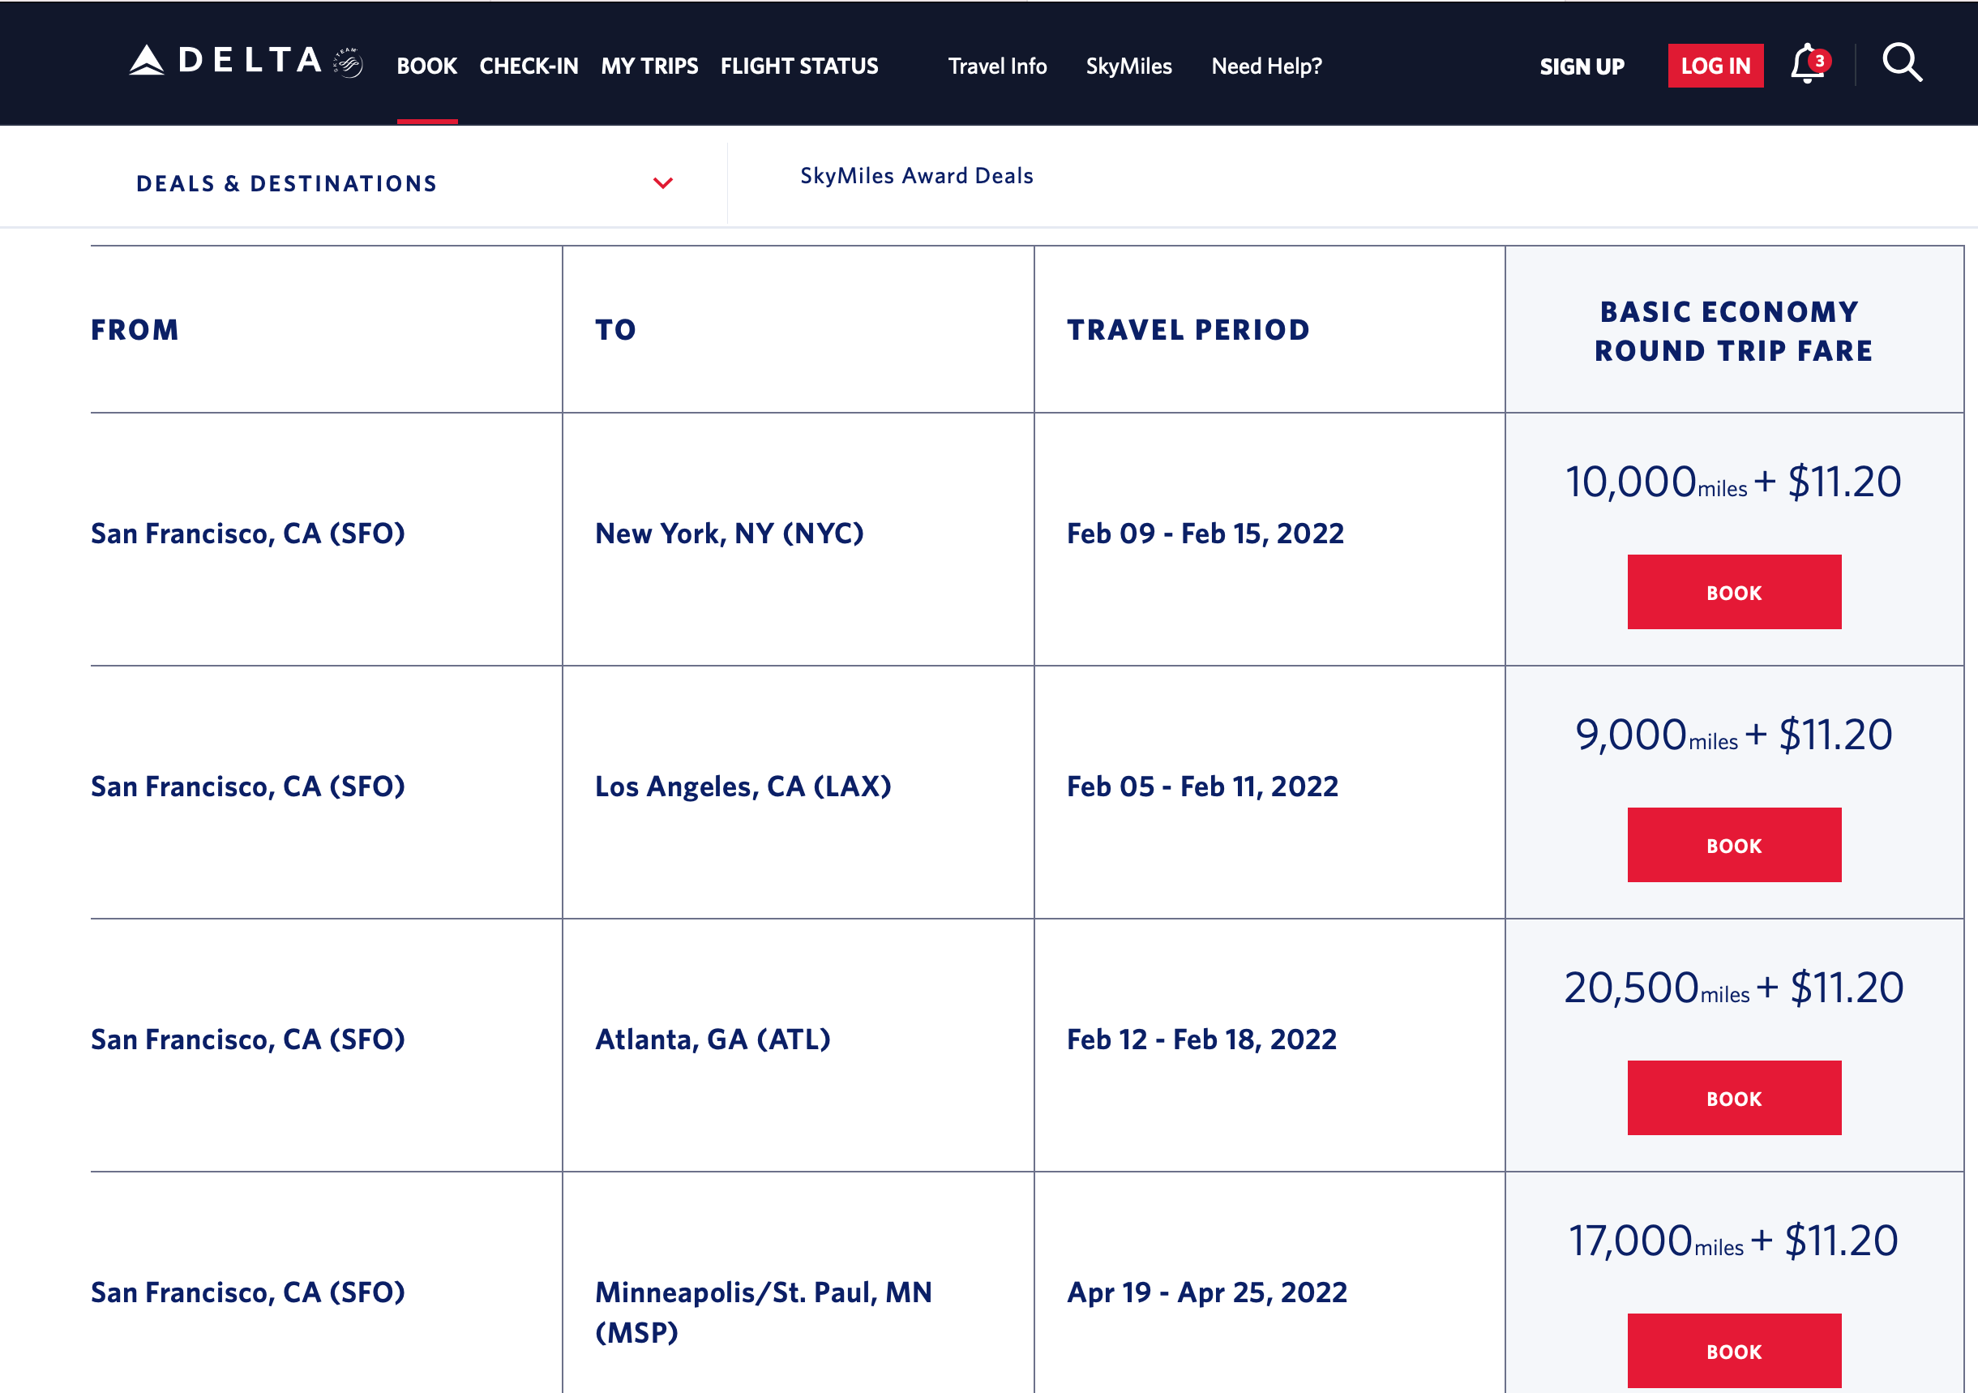
Task: Book the flight to Atlanta
Action: (1733, 1098)
